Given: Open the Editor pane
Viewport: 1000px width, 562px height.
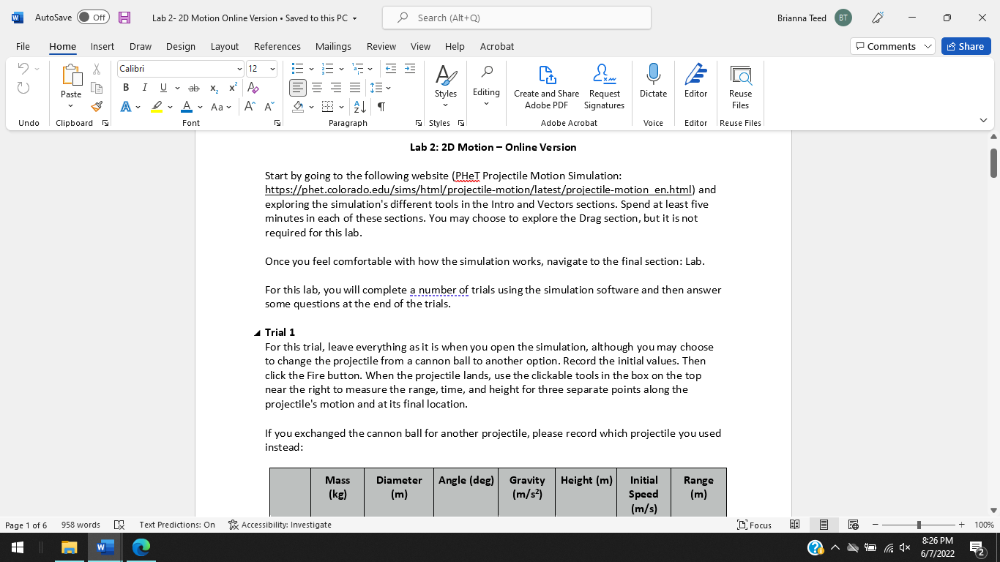Looking at the screenshot, I should pyautogui.click(x=695, y=83).
